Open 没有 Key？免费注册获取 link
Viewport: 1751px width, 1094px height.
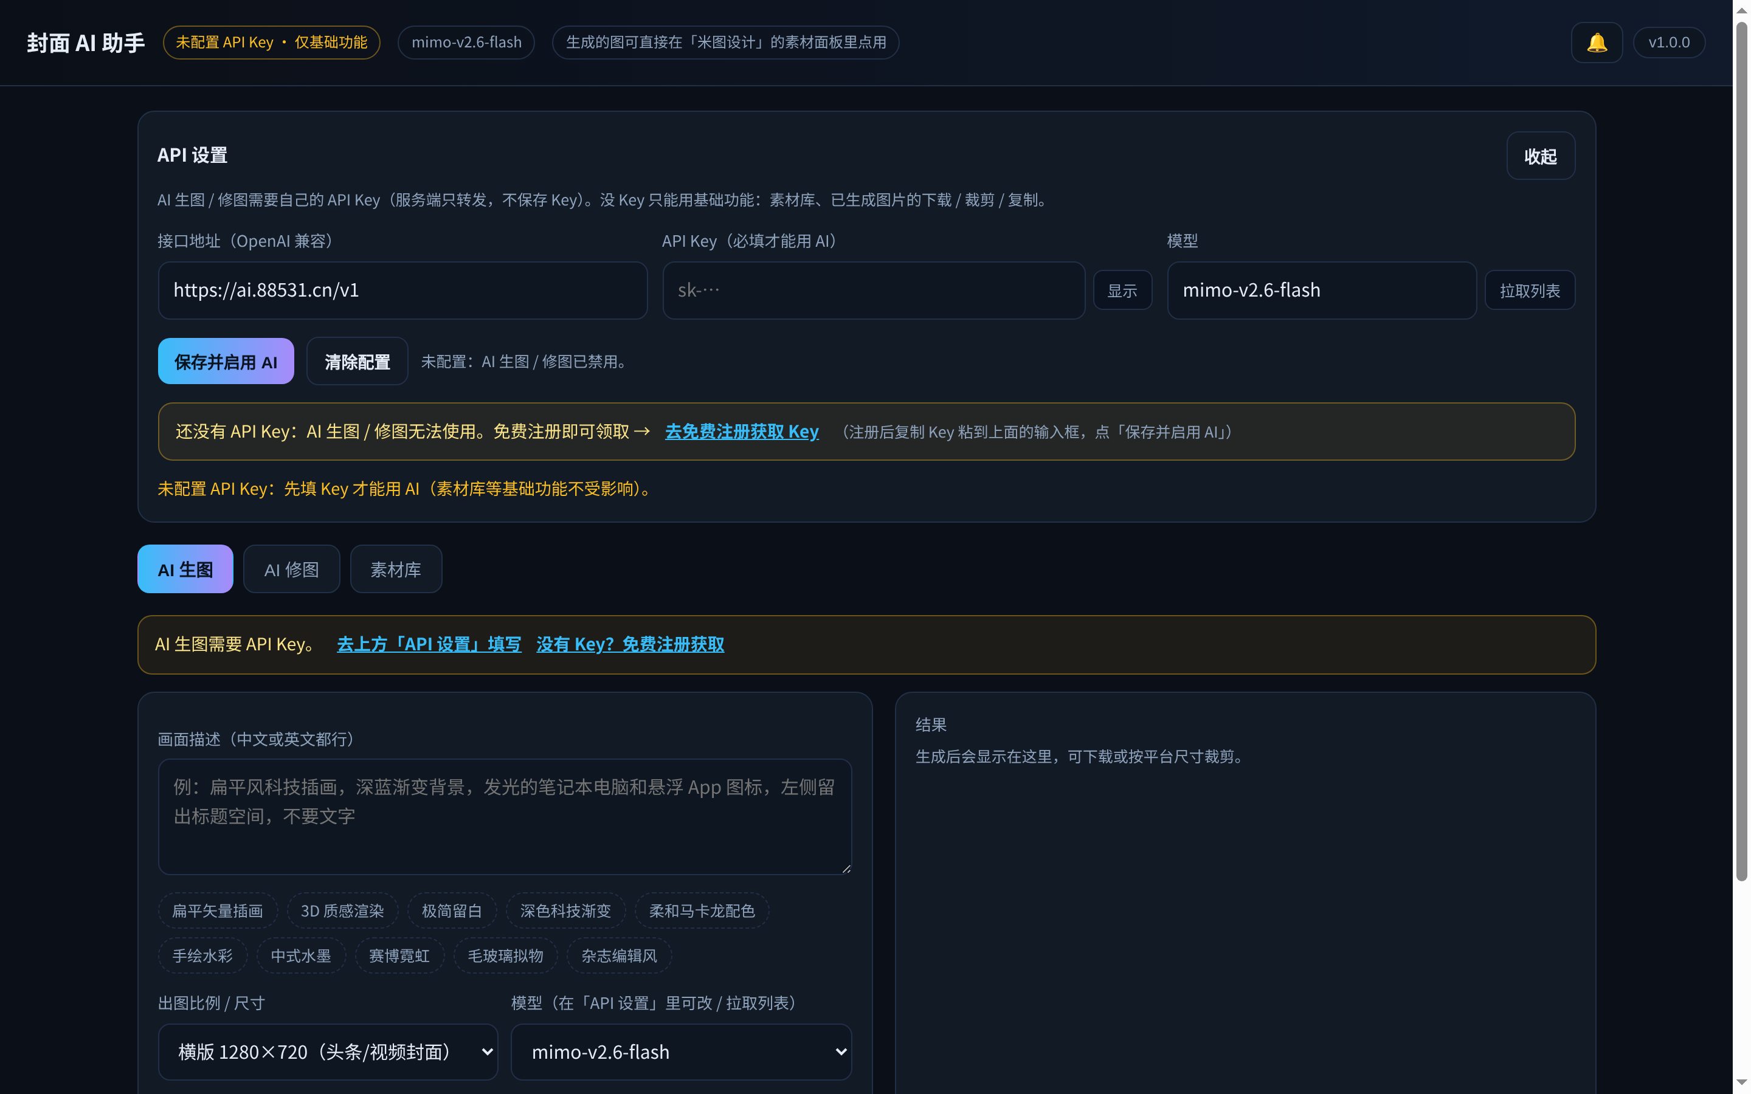[630, 645]
